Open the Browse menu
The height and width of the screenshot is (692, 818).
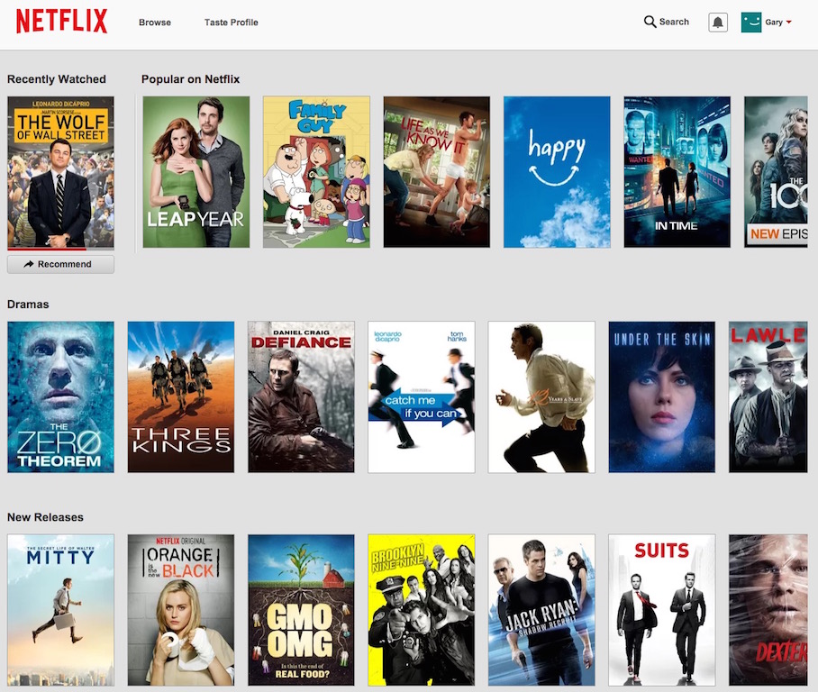(x=155, y=23)
